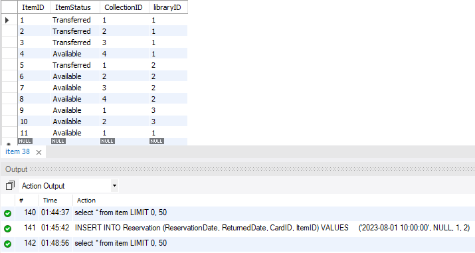The width and height of the screenshot is (475, 253).
Task: Click the copy icon beside Action Output
Action: (x=10, y=185)
